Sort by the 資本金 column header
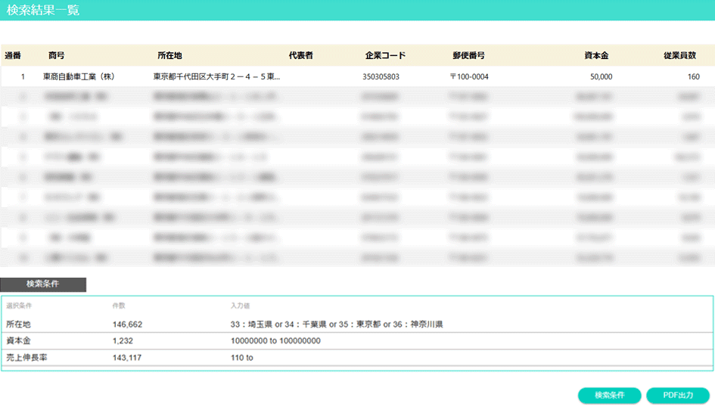Screen dimensions: 715x410 pos(596,56)
